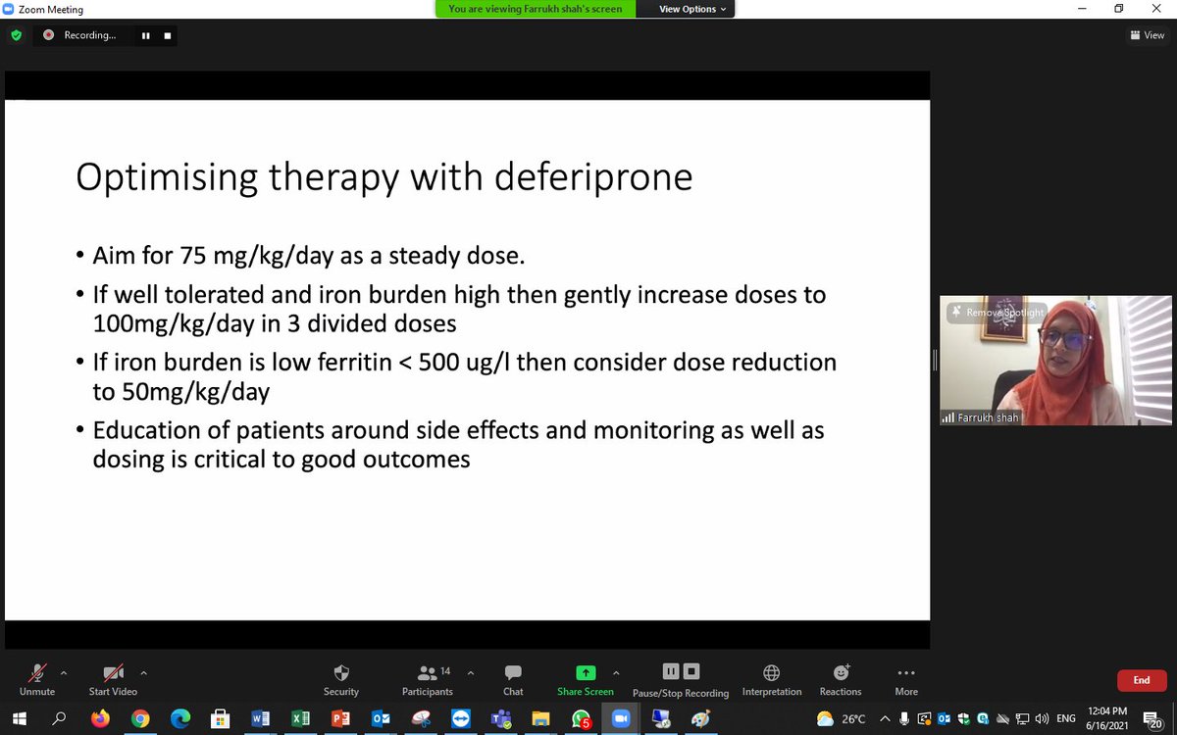Expand share options arrow beside Share Screen
Screen dimensions: 1177x735
click(616, 673)
